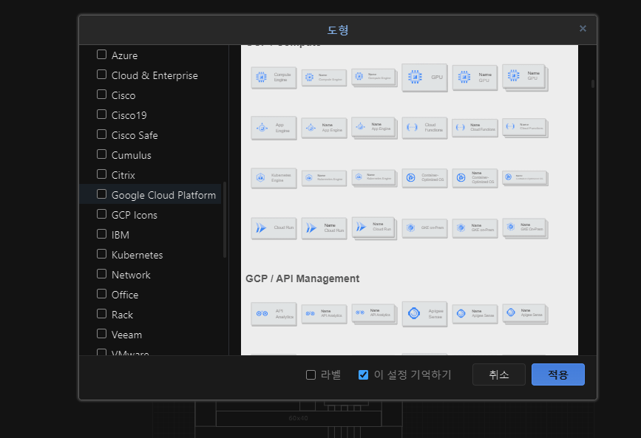Pick the stacked Name Cloud Run card
This screenshot has height=438, width=641.
tap(374, 228)
